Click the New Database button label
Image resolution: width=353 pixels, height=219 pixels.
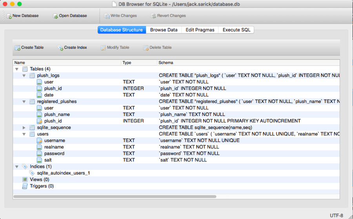coord(25,16)
